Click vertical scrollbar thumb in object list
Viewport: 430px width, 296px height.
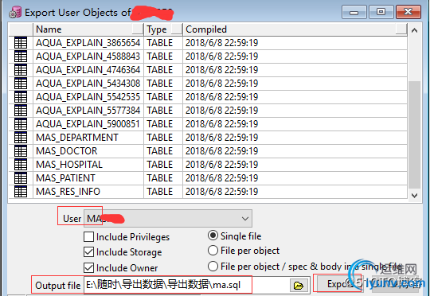pyautogui.click(x=414, y=134)
